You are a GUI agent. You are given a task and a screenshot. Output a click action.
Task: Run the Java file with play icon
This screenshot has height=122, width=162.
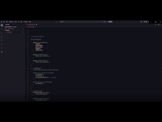pos(156,25)
